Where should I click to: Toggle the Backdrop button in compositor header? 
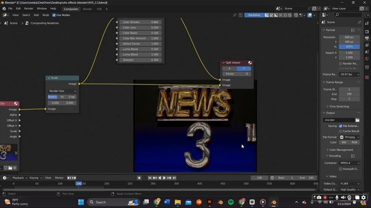pyautogui.click(x=254, y=15)
